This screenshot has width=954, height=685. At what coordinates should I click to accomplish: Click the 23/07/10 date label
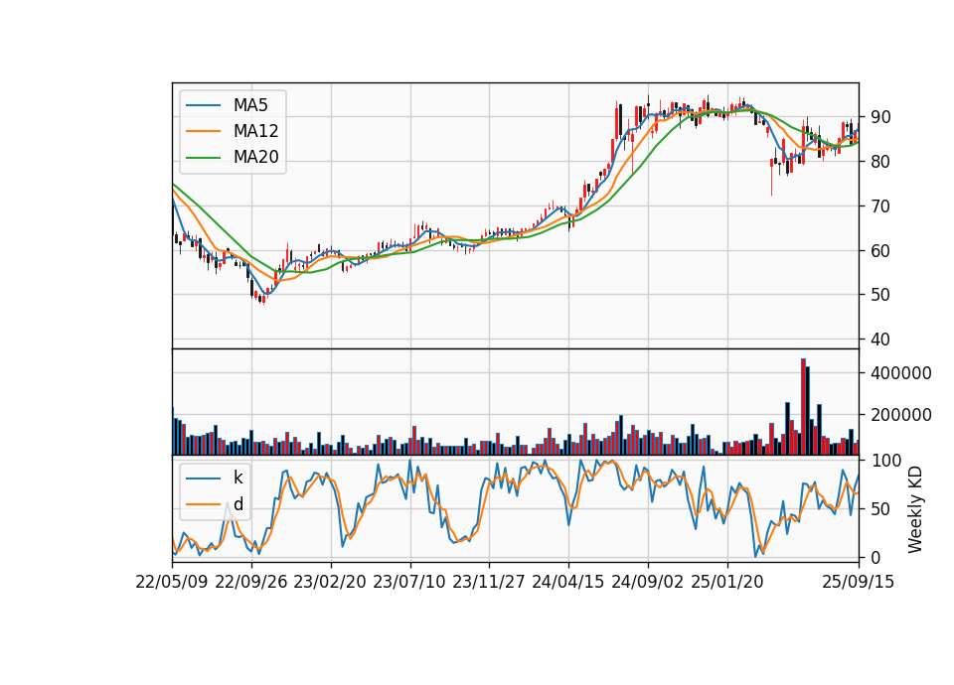pyautogui.click(x=409, y=582)
